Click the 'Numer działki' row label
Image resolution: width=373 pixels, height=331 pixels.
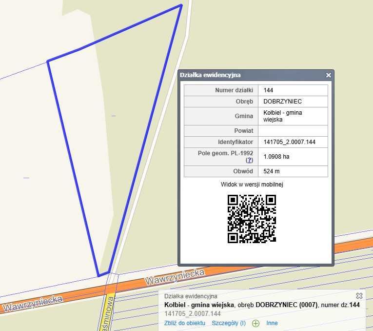[234, 90]
